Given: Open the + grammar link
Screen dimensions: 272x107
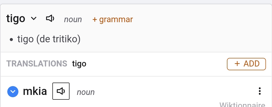Looking at the screenshot, I should pyautogui.click(x=113, y=19).
